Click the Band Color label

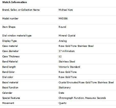8,72
